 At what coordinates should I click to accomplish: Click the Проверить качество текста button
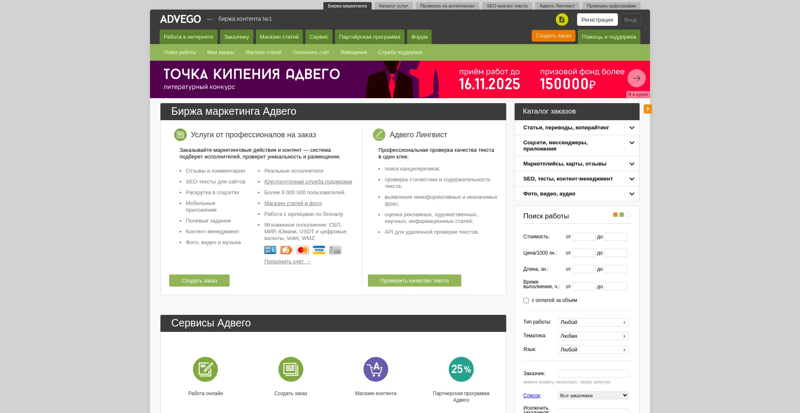414,281
